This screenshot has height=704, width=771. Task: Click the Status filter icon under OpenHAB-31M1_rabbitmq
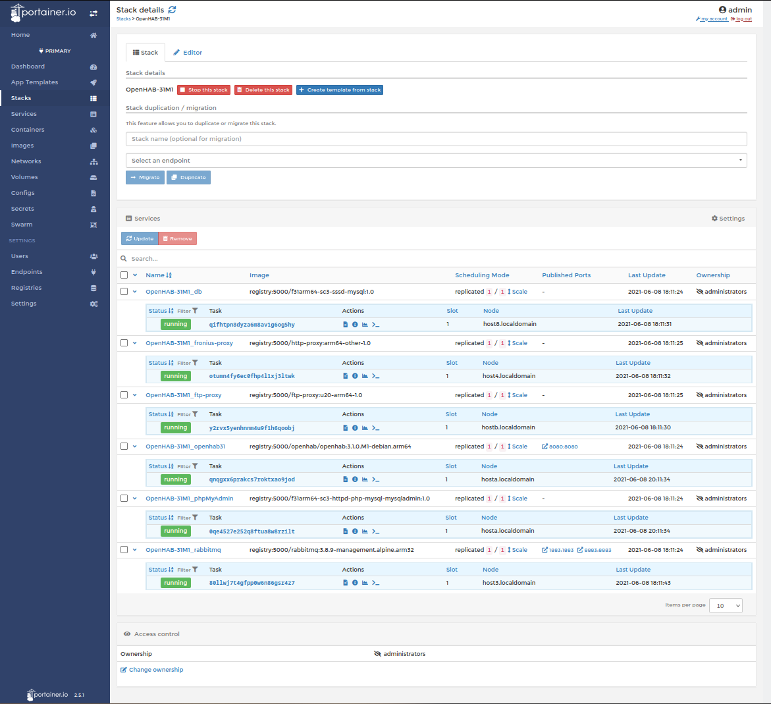[x=195, y=570]
